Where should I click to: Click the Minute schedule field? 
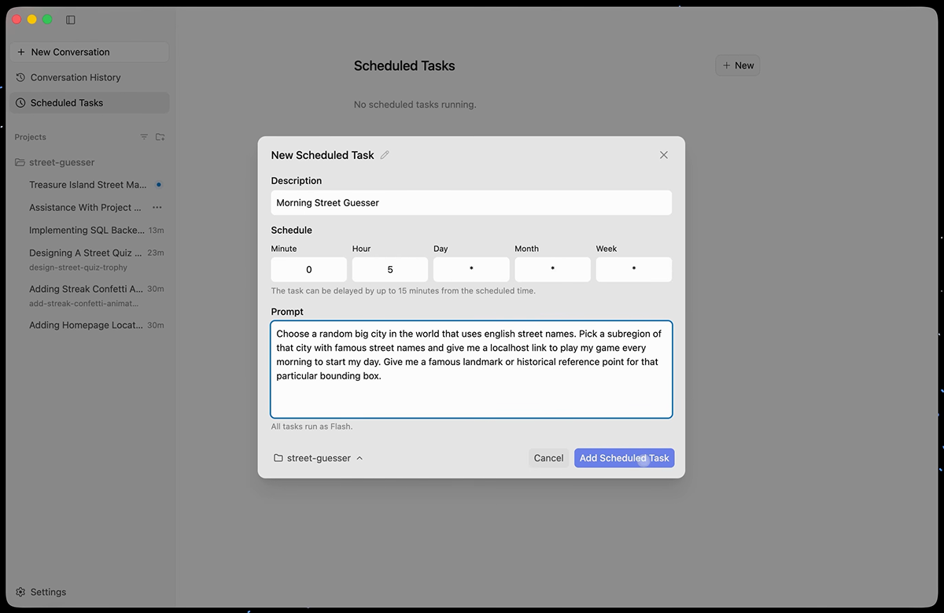(x=309, y=269)
